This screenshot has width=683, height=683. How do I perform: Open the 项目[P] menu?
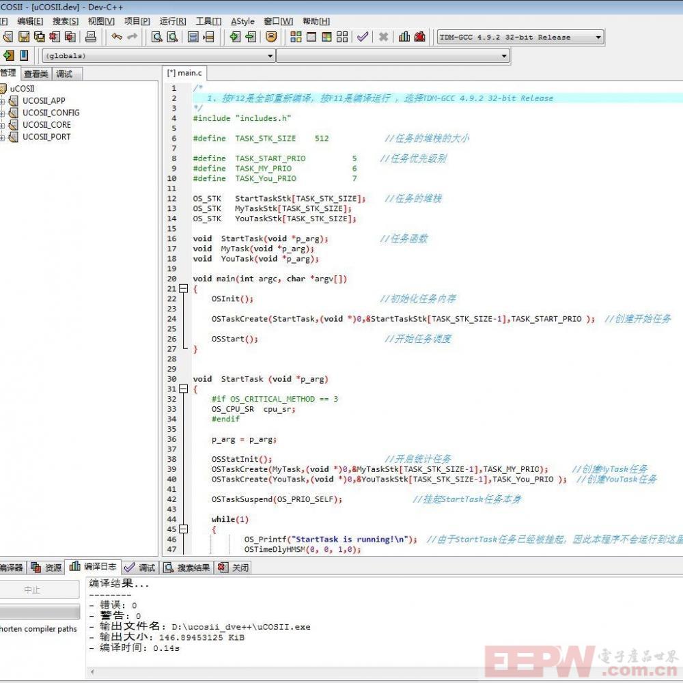137,21
